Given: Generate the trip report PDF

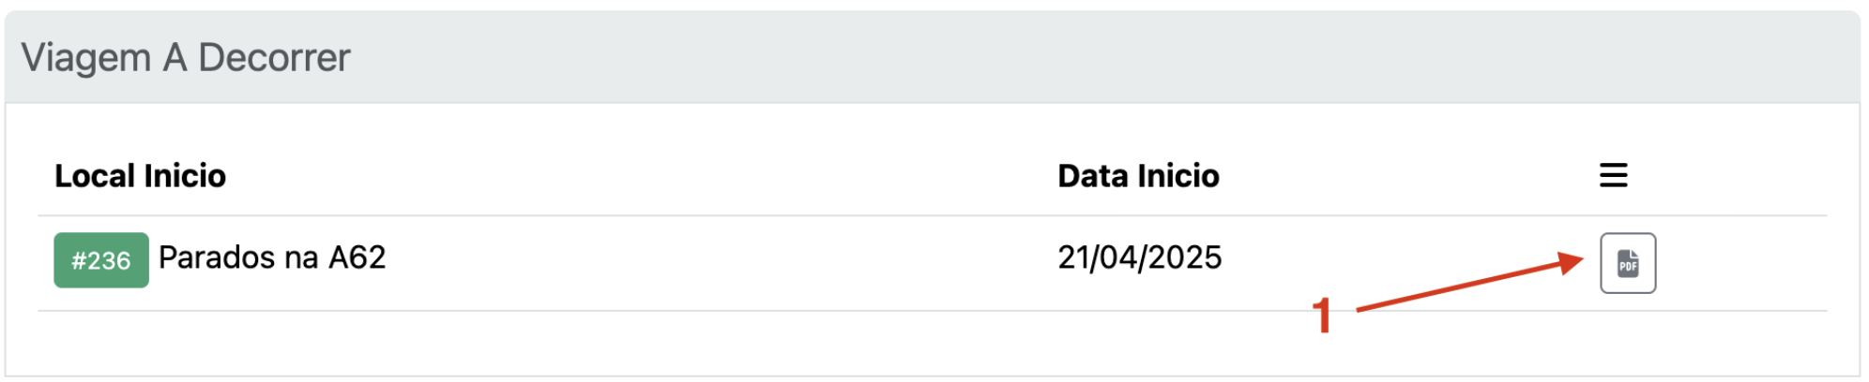Looking at the screenshot, I should (1627, 263).
